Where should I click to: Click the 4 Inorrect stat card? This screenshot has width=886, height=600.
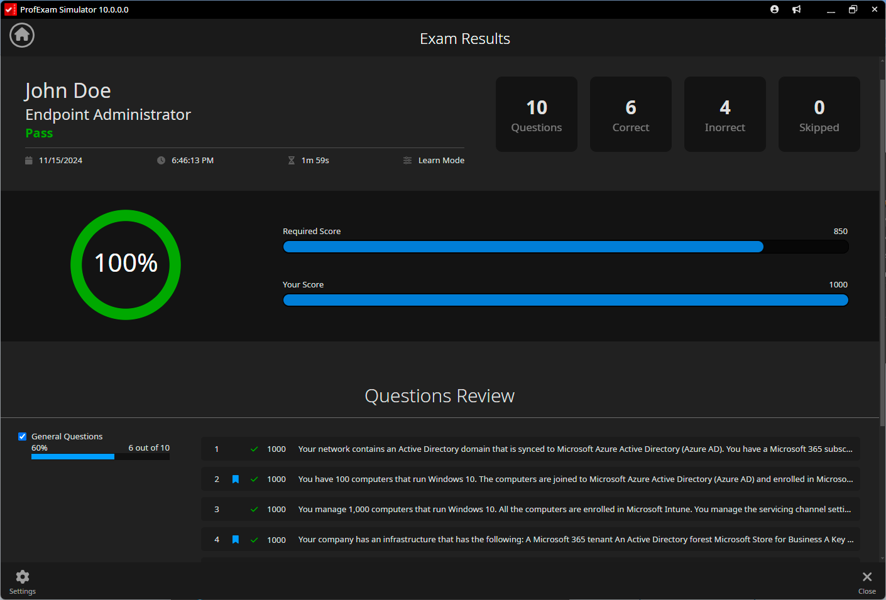tap(725, 114)
